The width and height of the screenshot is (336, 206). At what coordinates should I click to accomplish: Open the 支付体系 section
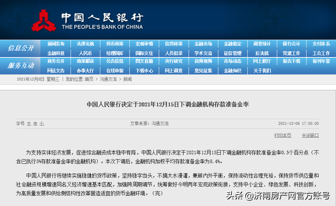pyautogui.click(x=321, y=44)
